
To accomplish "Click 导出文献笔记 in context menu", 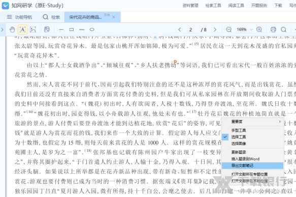I will pos(252,166).
